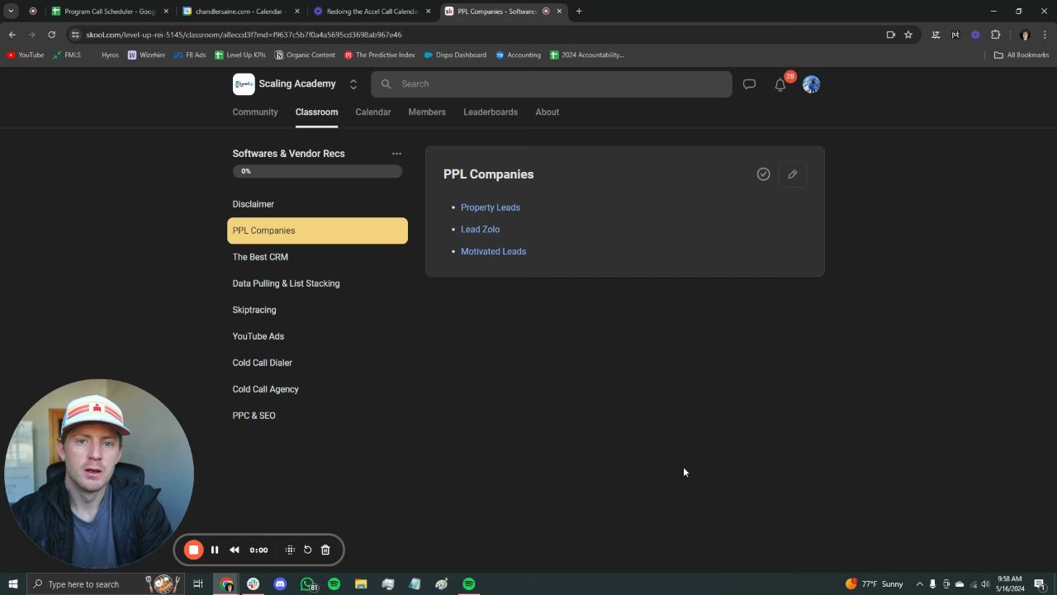
Task: Switch to the Calendar tab
Action: 373,112
